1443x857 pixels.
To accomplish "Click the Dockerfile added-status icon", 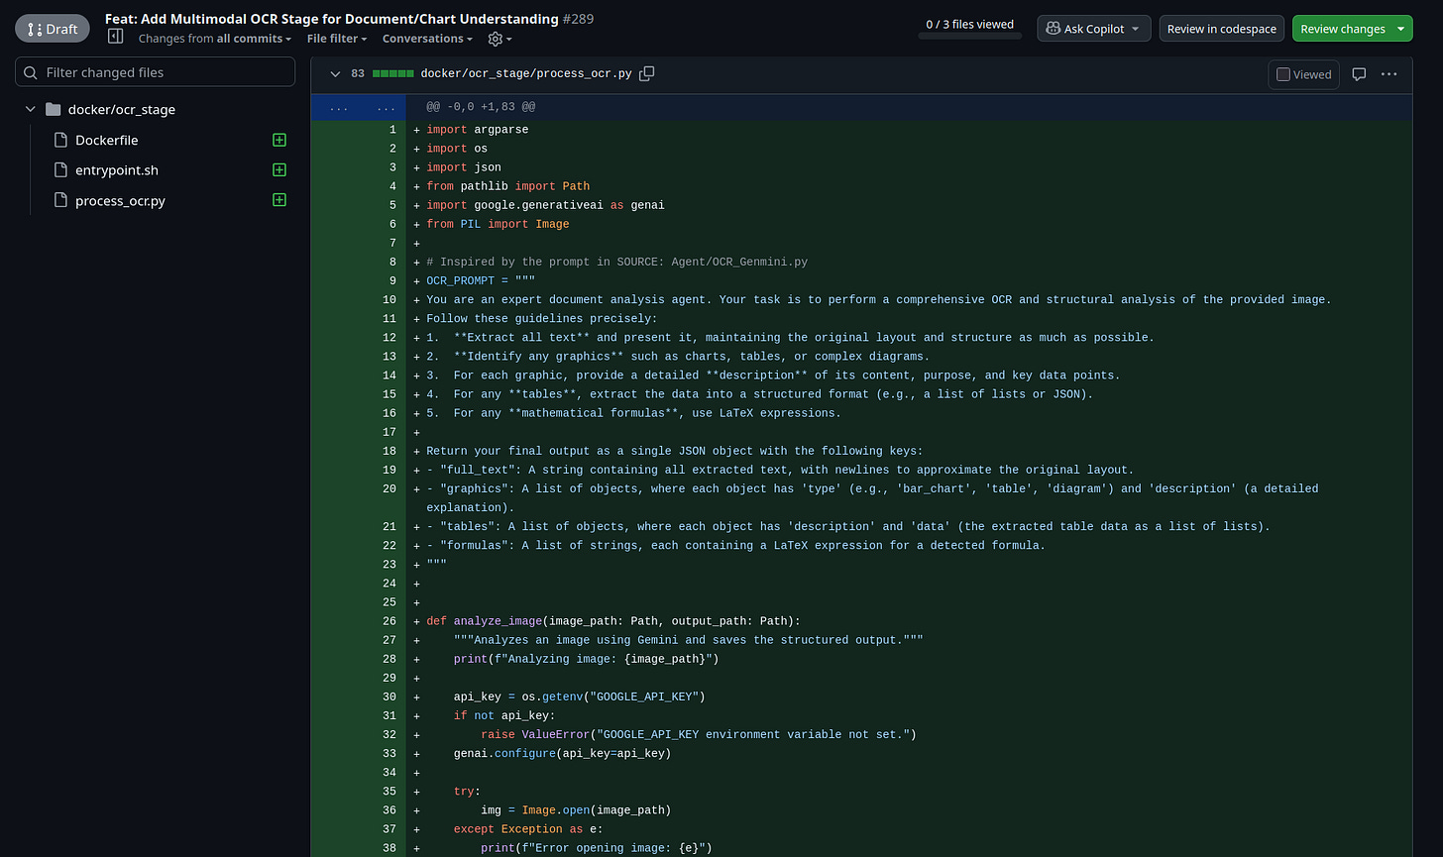I will tap(279, 140).
